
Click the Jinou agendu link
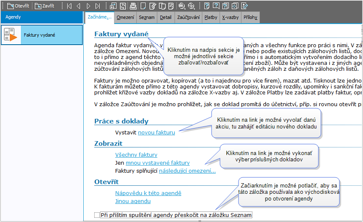133,201
